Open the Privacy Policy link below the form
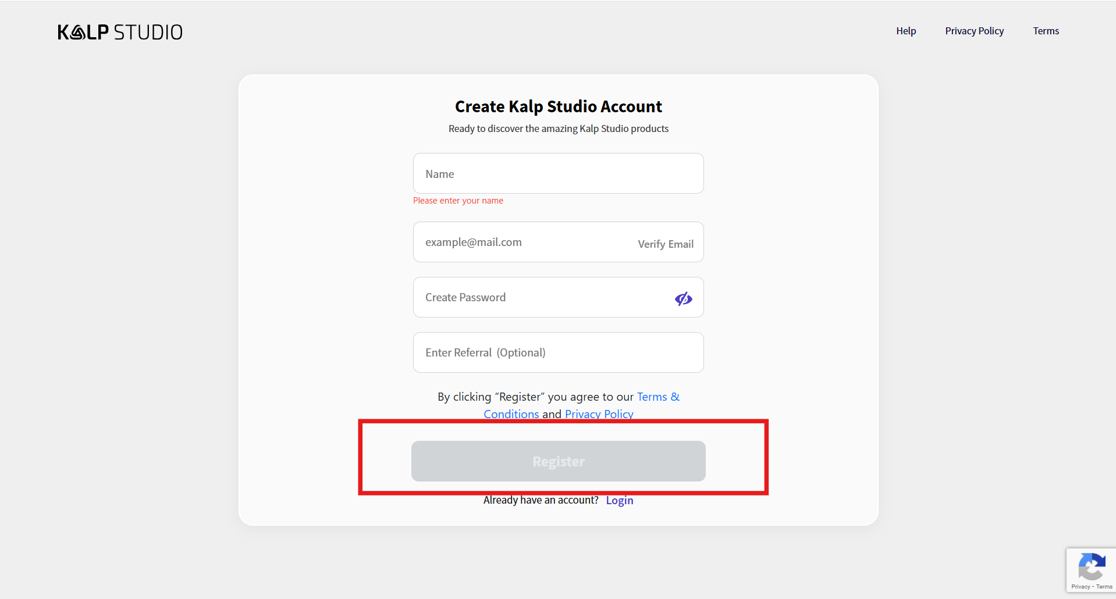 (599, 413)
